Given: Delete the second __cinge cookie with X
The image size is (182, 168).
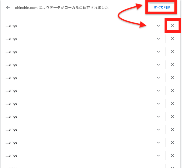Looking at the screenshot, I should (x=172, y=39).
